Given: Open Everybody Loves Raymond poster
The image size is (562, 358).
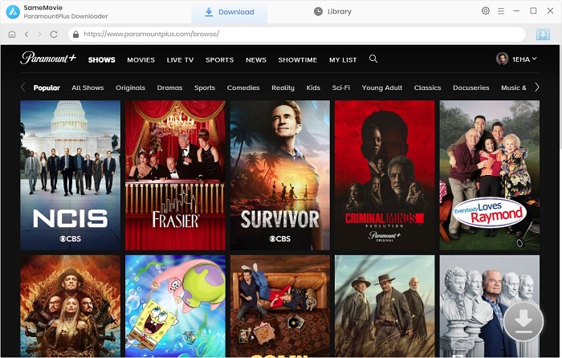Looking at the screenshot, I should pos(490,175).
